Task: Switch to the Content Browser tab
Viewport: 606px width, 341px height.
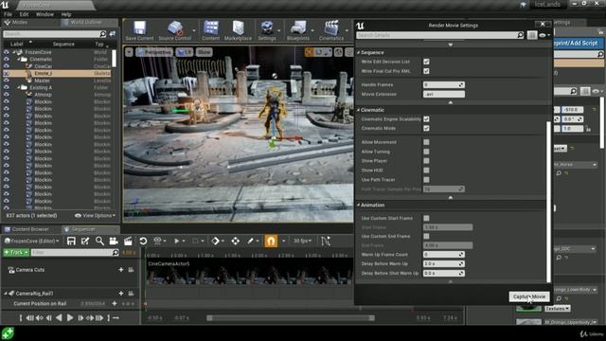Action: (30, 229)
